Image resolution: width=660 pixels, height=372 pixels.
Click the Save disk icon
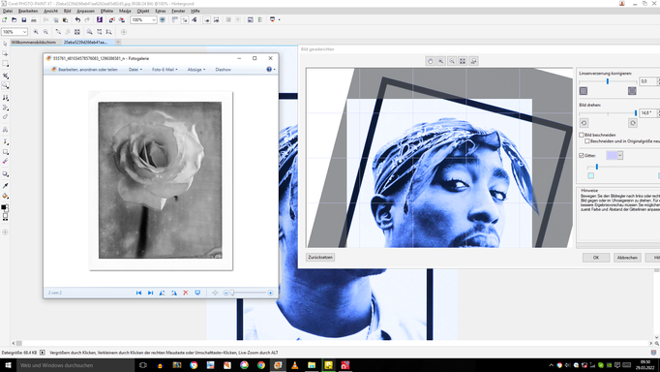(x=24, y=19)
